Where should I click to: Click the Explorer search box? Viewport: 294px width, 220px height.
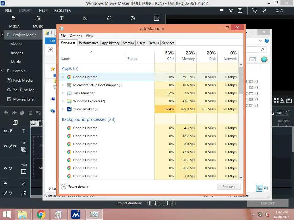tap(256, 49)
